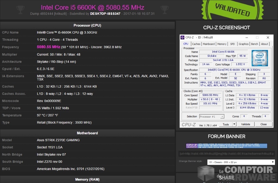Image resolution: width=278 pixels, height=183 pixels.
Task: Click the Asus STRIX Z270E GAMING model value
Action: tap(58, 140)
